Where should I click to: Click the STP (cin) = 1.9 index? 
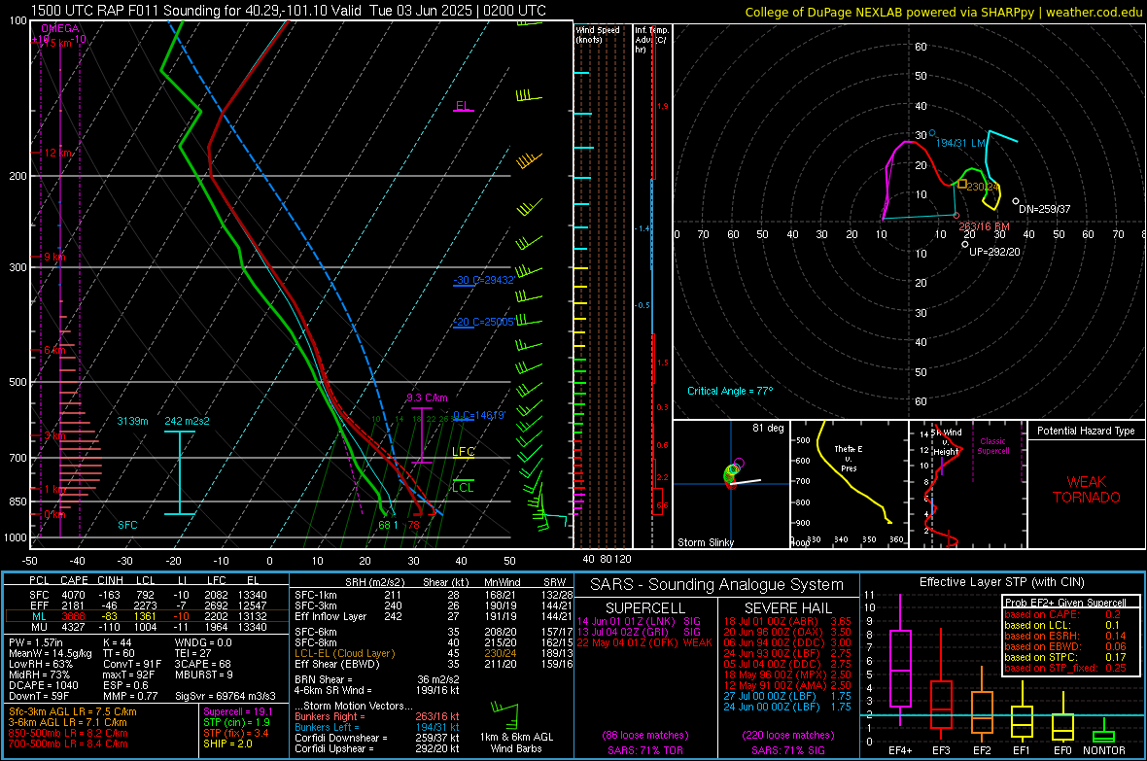click(236, 722)
